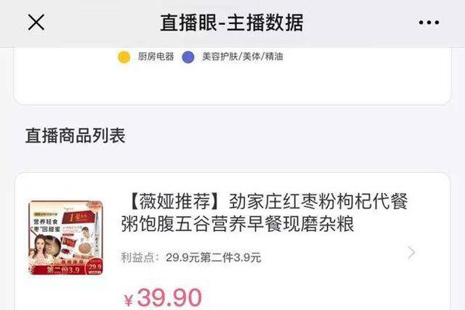Open the three-dot more options menu
Image resolution: width=465 pixels, height=310 pixels.
coord(429,22)
